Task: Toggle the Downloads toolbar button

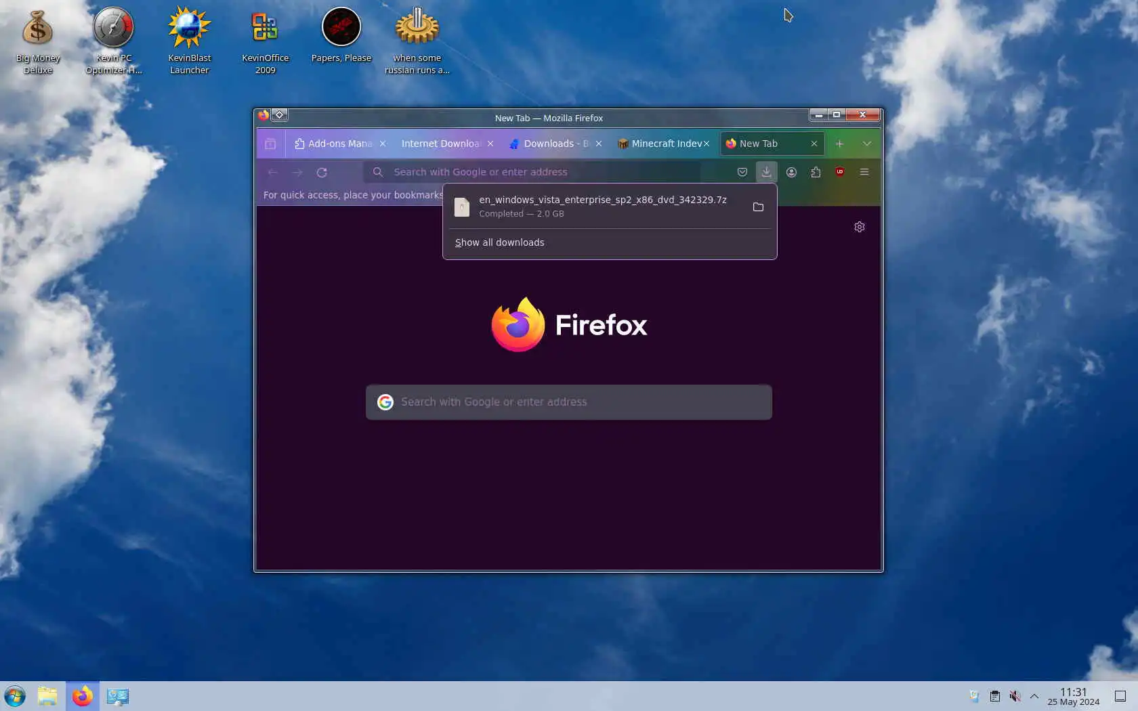Action: pyautogui.click(x=766, y=172)
